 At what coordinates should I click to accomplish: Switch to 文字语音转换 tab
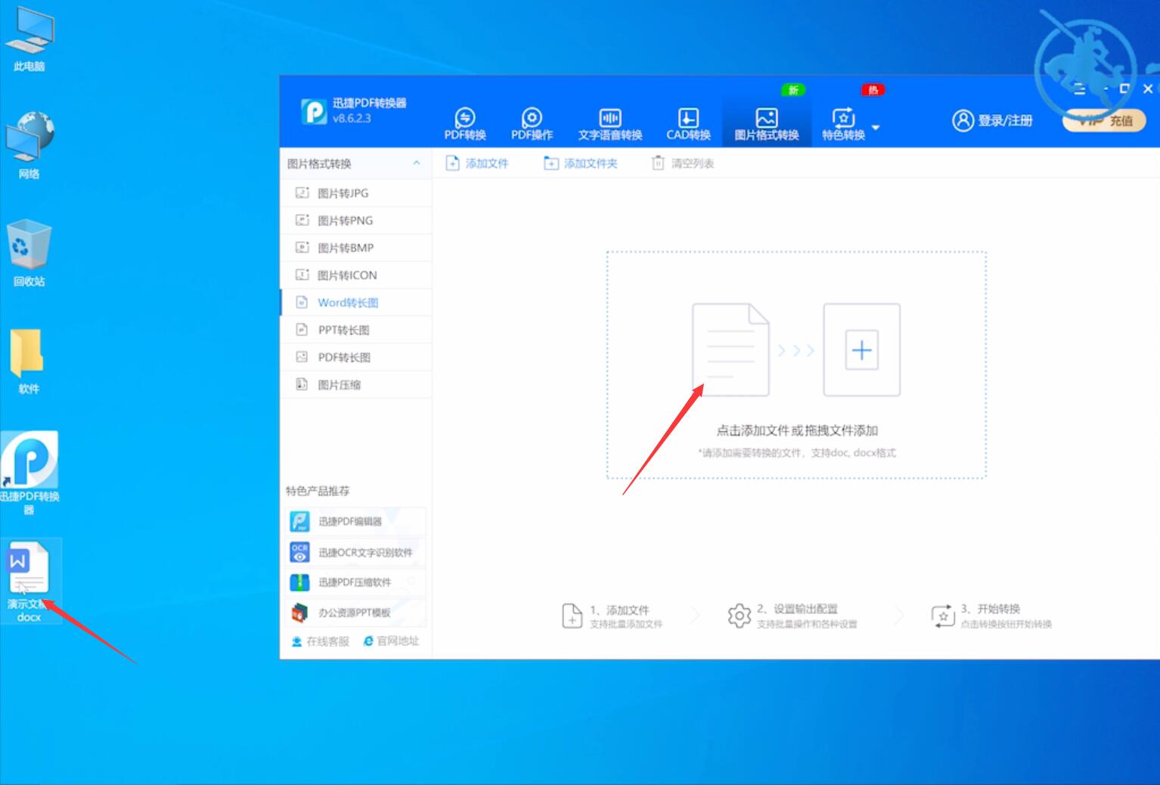[609, 124]
